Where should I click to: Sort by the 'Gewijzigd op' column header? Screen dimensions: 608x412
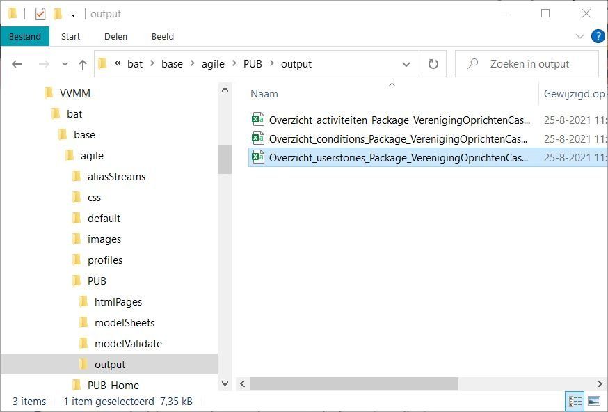point(575,94)
